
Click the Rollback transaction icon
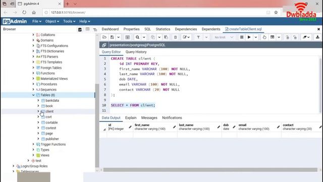tap(295, 37)
